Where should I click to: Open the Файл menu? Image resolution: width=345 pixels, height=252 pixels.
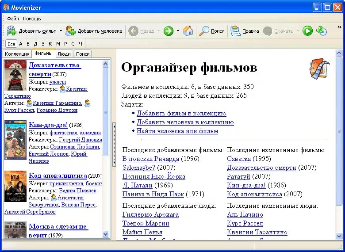click(13, 19)
